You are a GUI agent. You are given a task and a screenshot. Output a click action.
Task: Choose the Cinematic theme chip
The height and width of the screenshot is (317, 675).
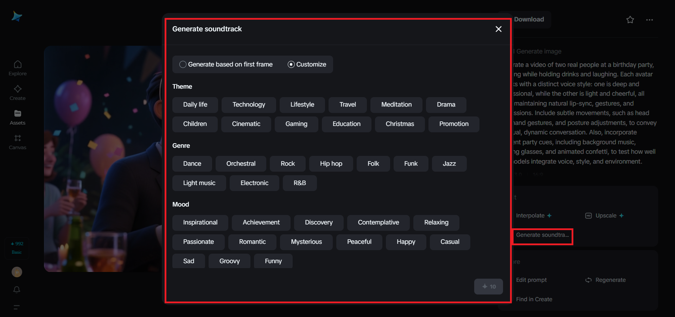[246, 124]
